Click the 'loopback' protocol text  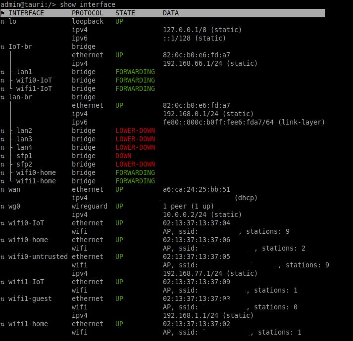coord(87,21)
